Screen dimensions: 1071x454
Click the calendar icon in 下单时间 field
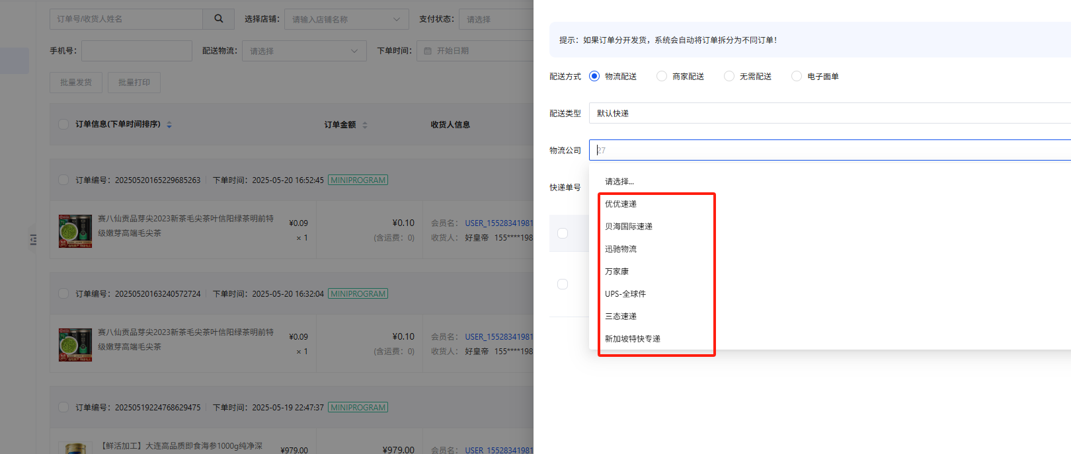[428, 51]
